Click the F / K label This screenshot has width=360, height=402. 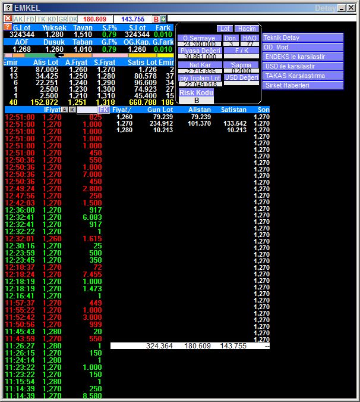[x=242, y=51]
